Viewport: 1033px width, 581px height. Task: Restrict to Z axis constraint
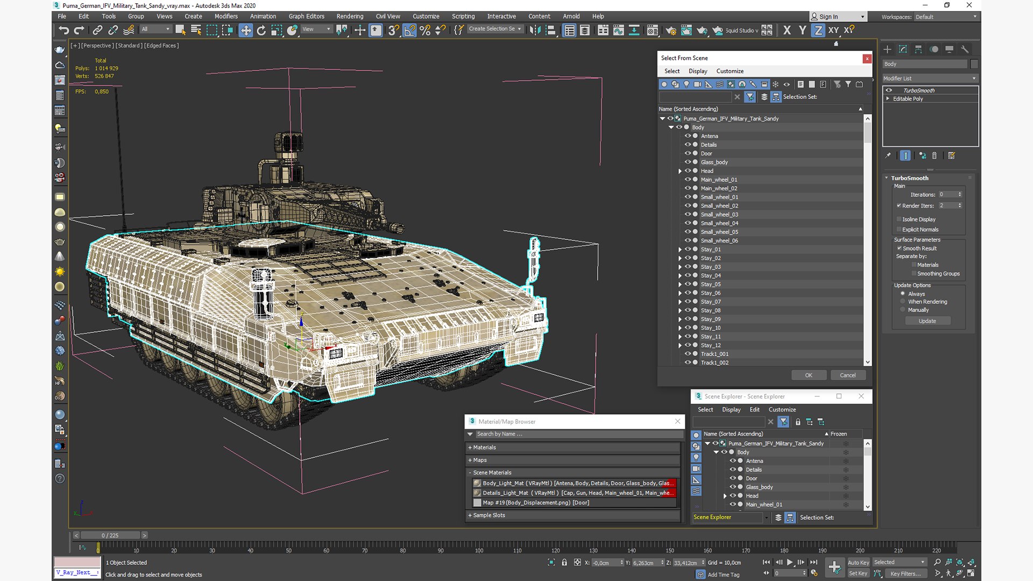click(818, 30)
